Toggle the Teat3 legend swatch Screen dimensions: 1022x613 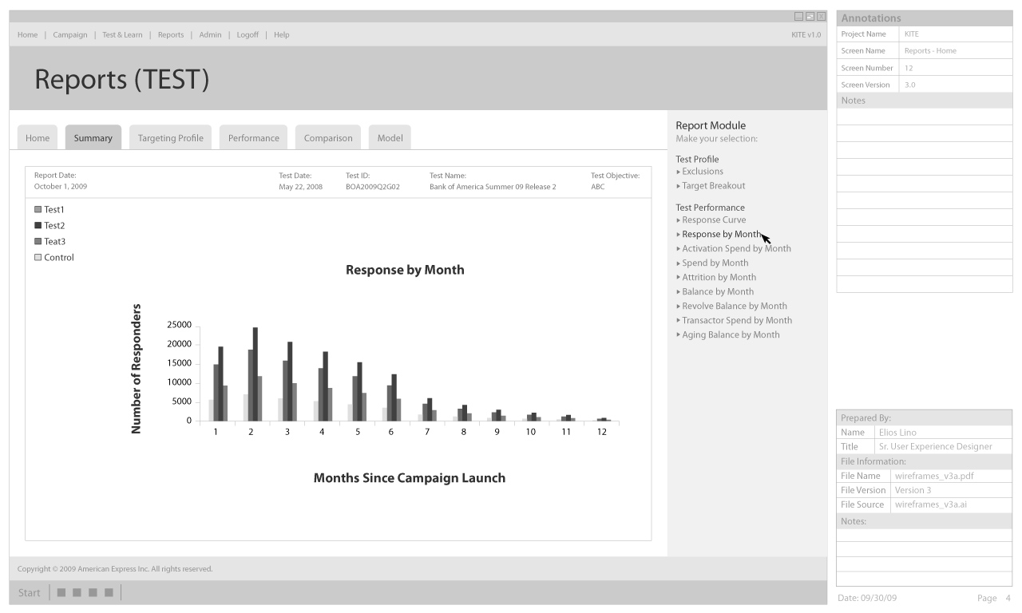[x=38, y=241]
